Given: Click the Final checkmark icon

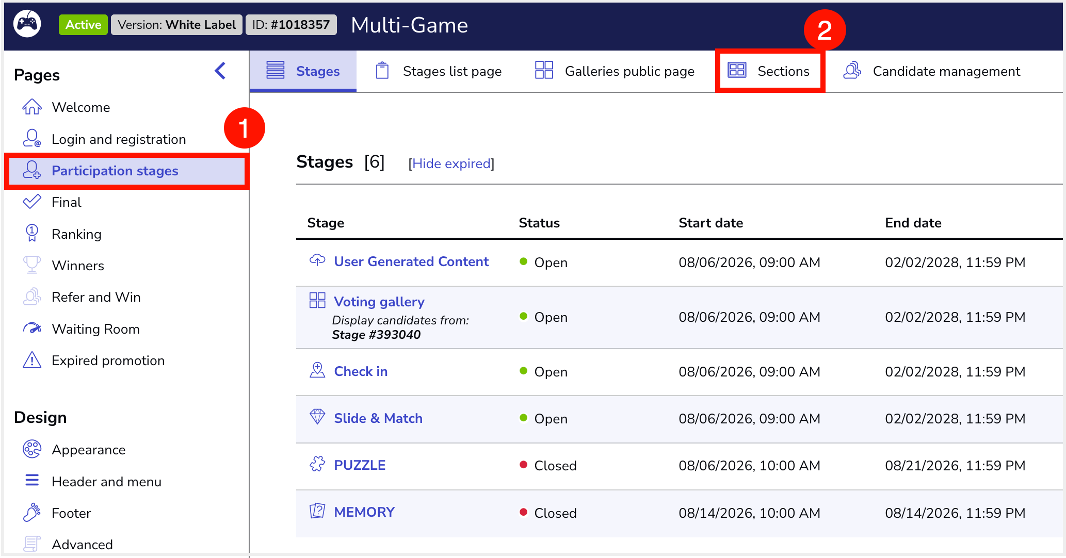Looking at the screenshot, I should (32, 202).
